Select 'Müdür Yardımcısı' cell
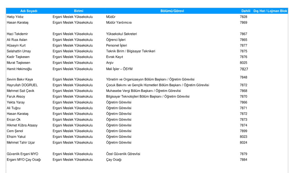 click(119, 22)
